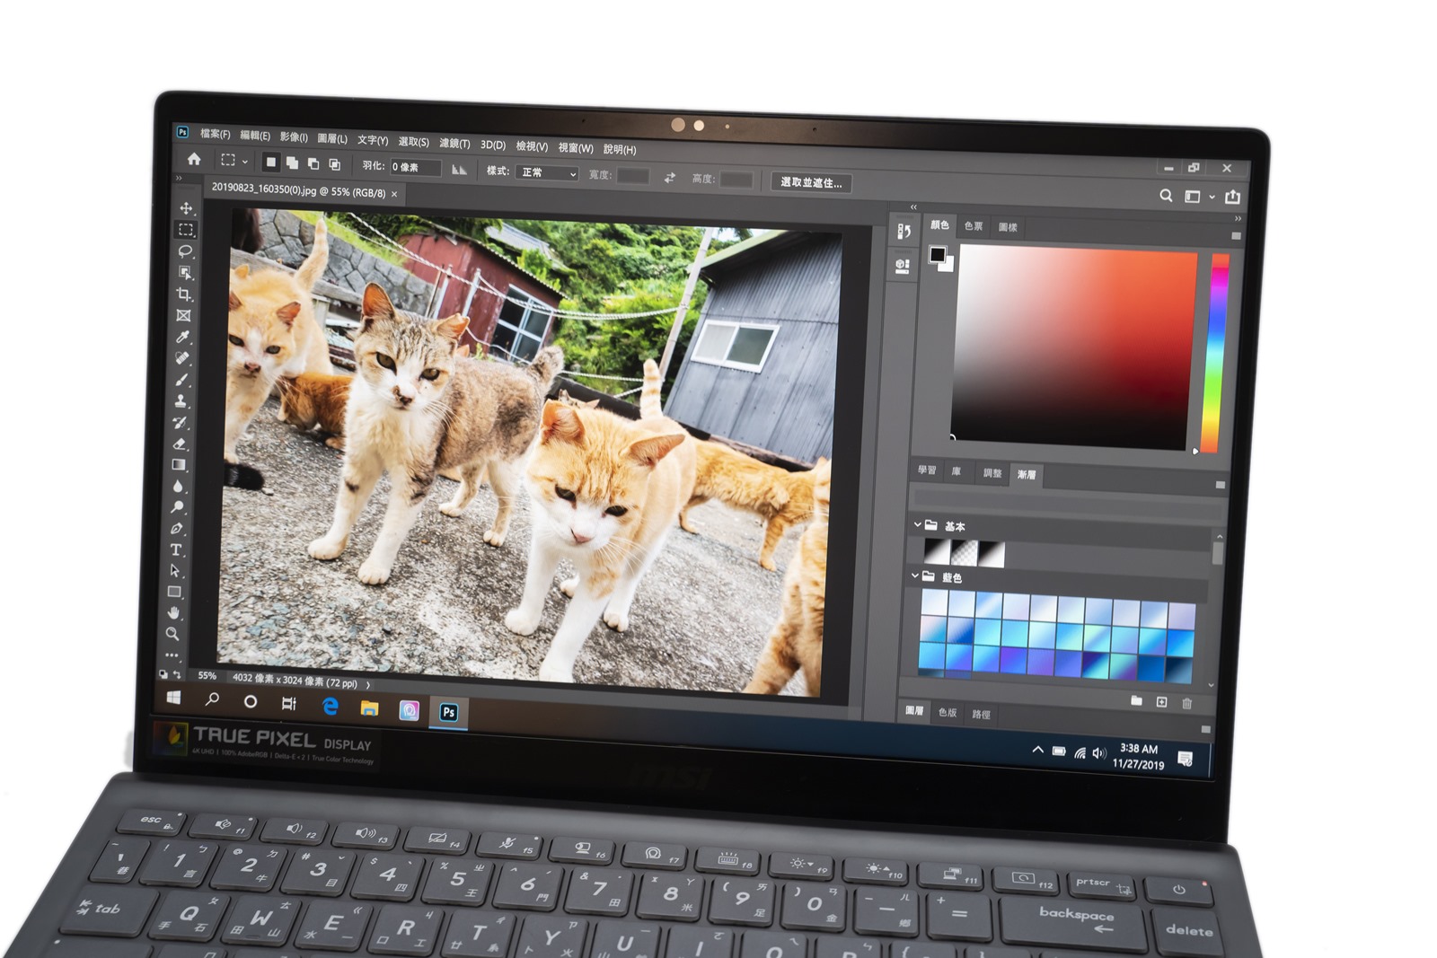Open the 濾鏡(T) menu

pyautogui.click(x=454, y=144)
